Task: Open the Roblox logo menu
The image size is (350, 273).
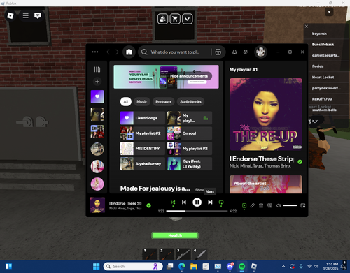Action: click(10, 15)
